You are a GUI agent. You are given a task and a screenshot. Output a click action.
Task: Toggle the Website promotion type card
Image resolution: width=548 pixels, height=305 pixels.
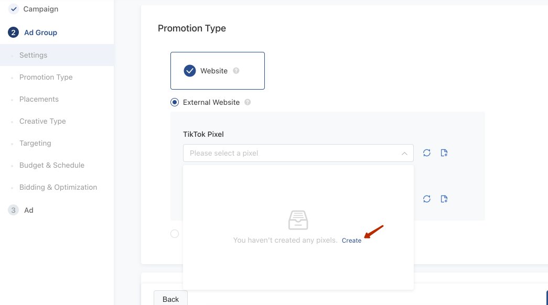tap(217, 71)
